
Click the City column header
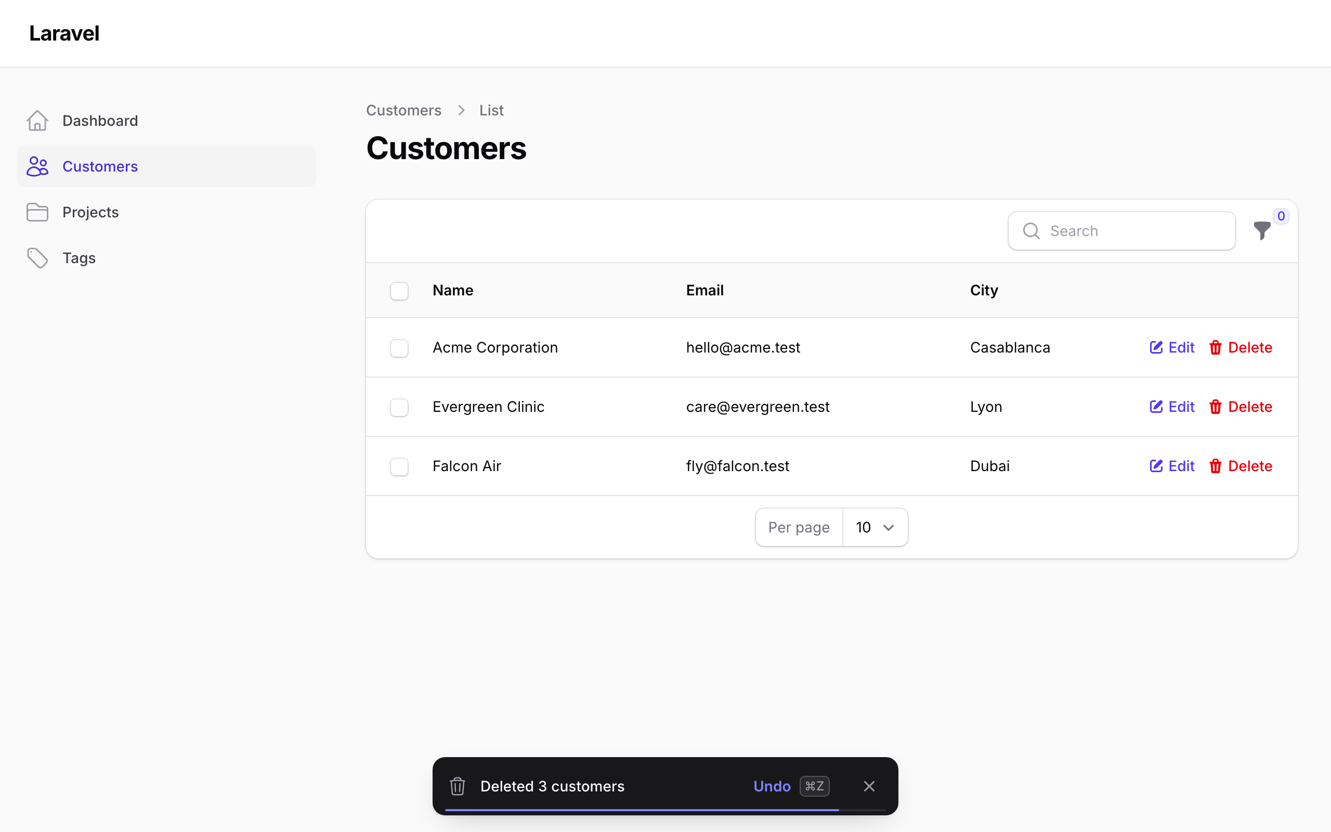click(984, 290)
